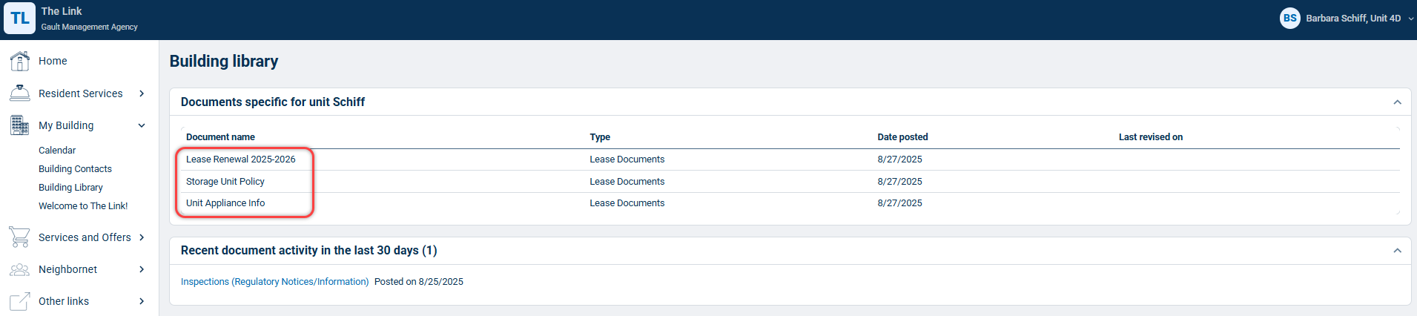Click Barbara Schiff, Unit 4D name

1353,19
